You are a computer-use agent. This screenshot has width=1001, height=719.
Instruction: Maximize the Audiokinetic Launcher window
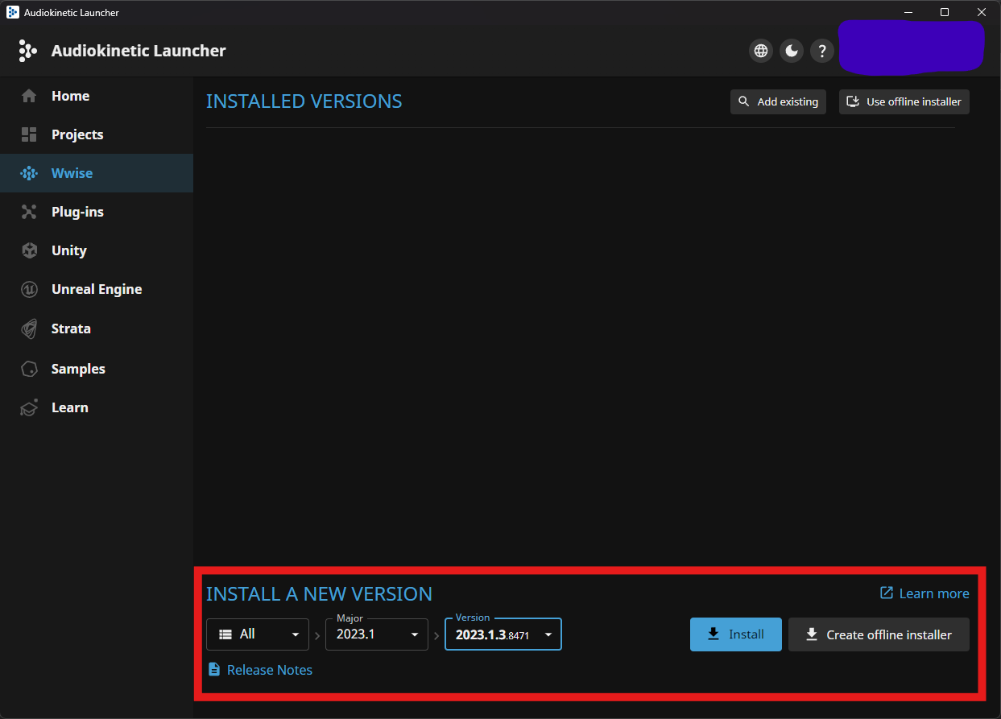click(x=945, y=12)
